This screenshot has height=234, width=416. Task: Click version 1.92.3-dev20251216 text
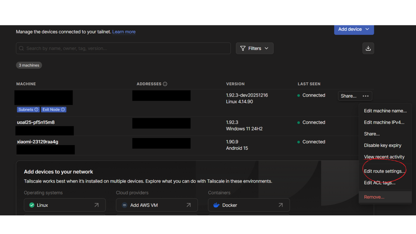point(247,95)
